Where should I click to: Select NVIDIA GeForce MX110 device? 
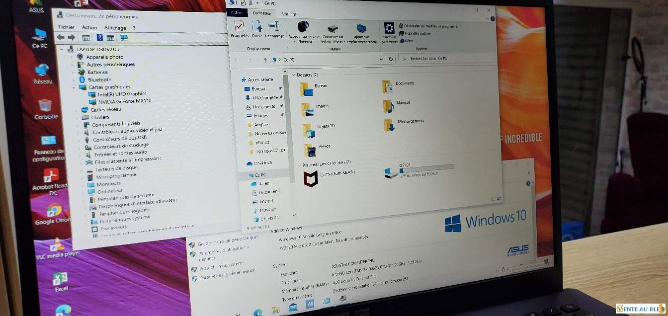(125, 101)
